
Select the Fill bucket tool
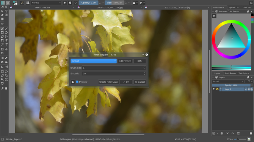(x=6, y=62)
